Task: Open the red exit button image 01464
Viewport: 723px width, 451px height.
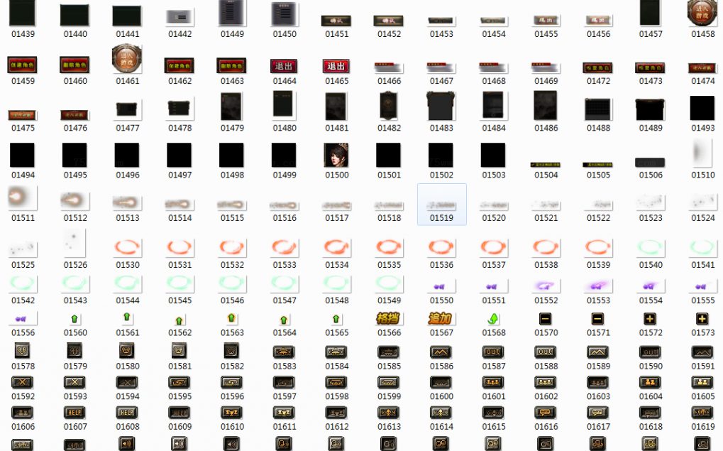Action: tap(285, 66)
